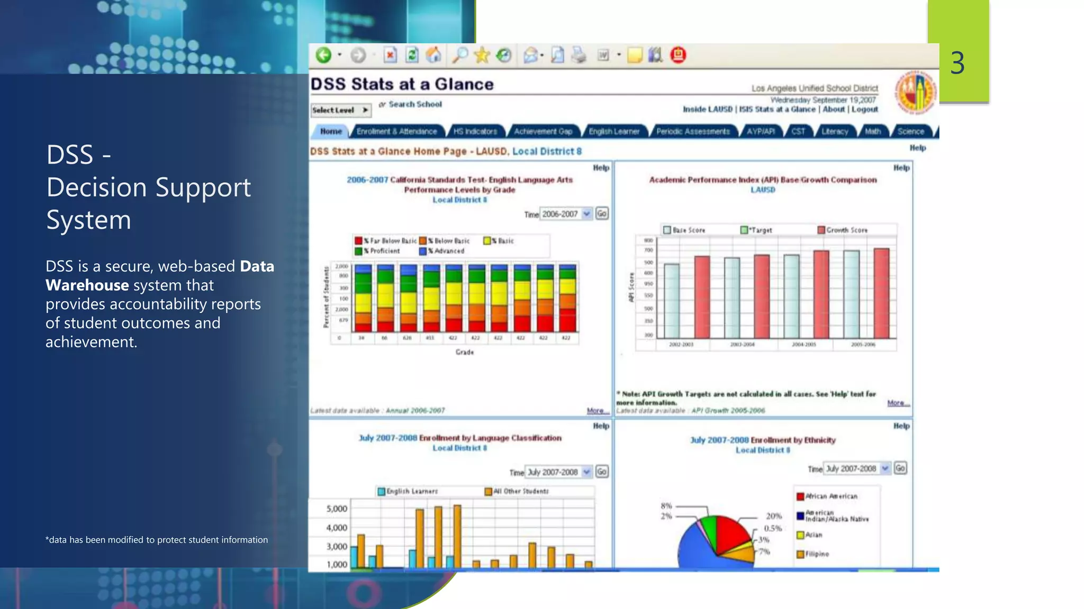This screenshot has height=609, width=1084.
Task: Switch to the Math tab
Action: [x=873, y=131]
